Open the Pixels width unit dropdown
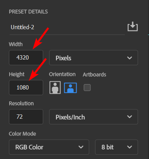Screen dimensions: 149x159 pyautogui.click(x=93, y=58)
